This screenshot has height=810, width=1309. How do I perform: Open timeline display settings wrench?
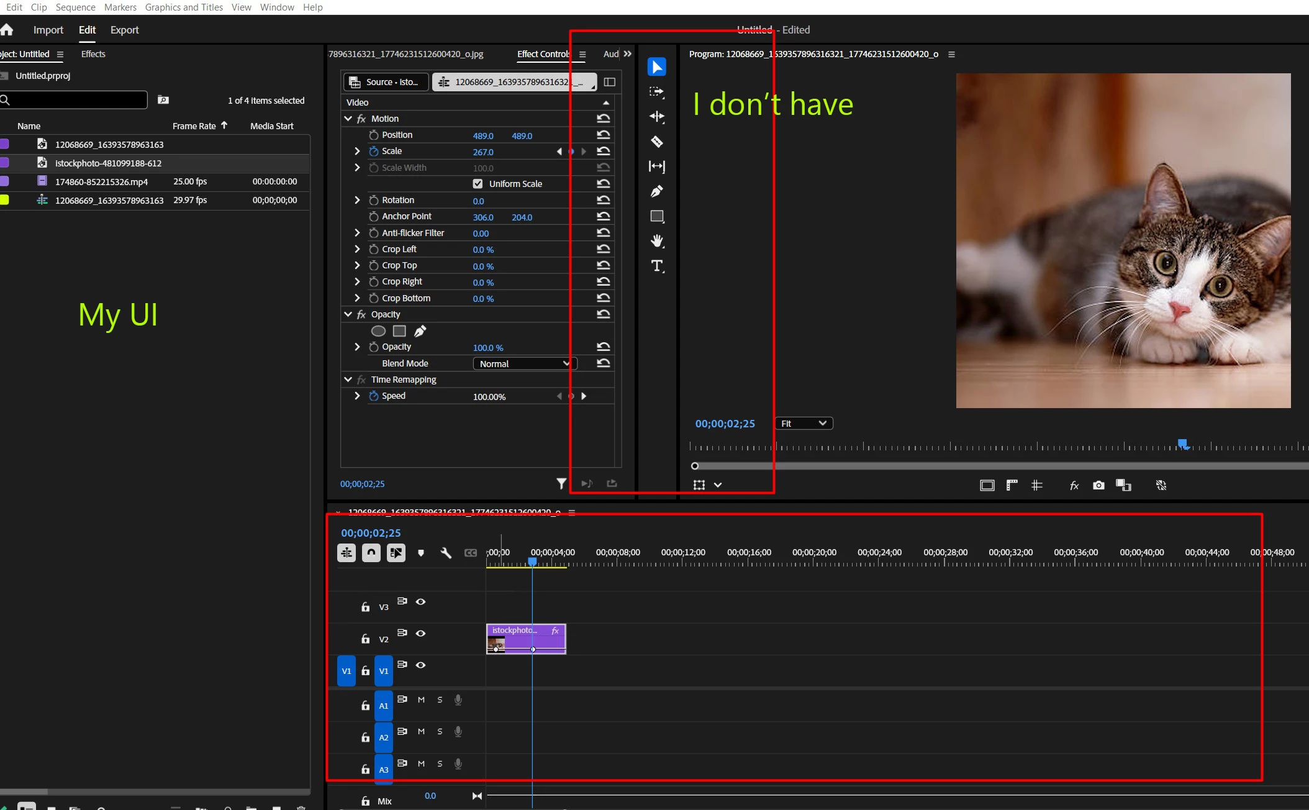(445, 553)
